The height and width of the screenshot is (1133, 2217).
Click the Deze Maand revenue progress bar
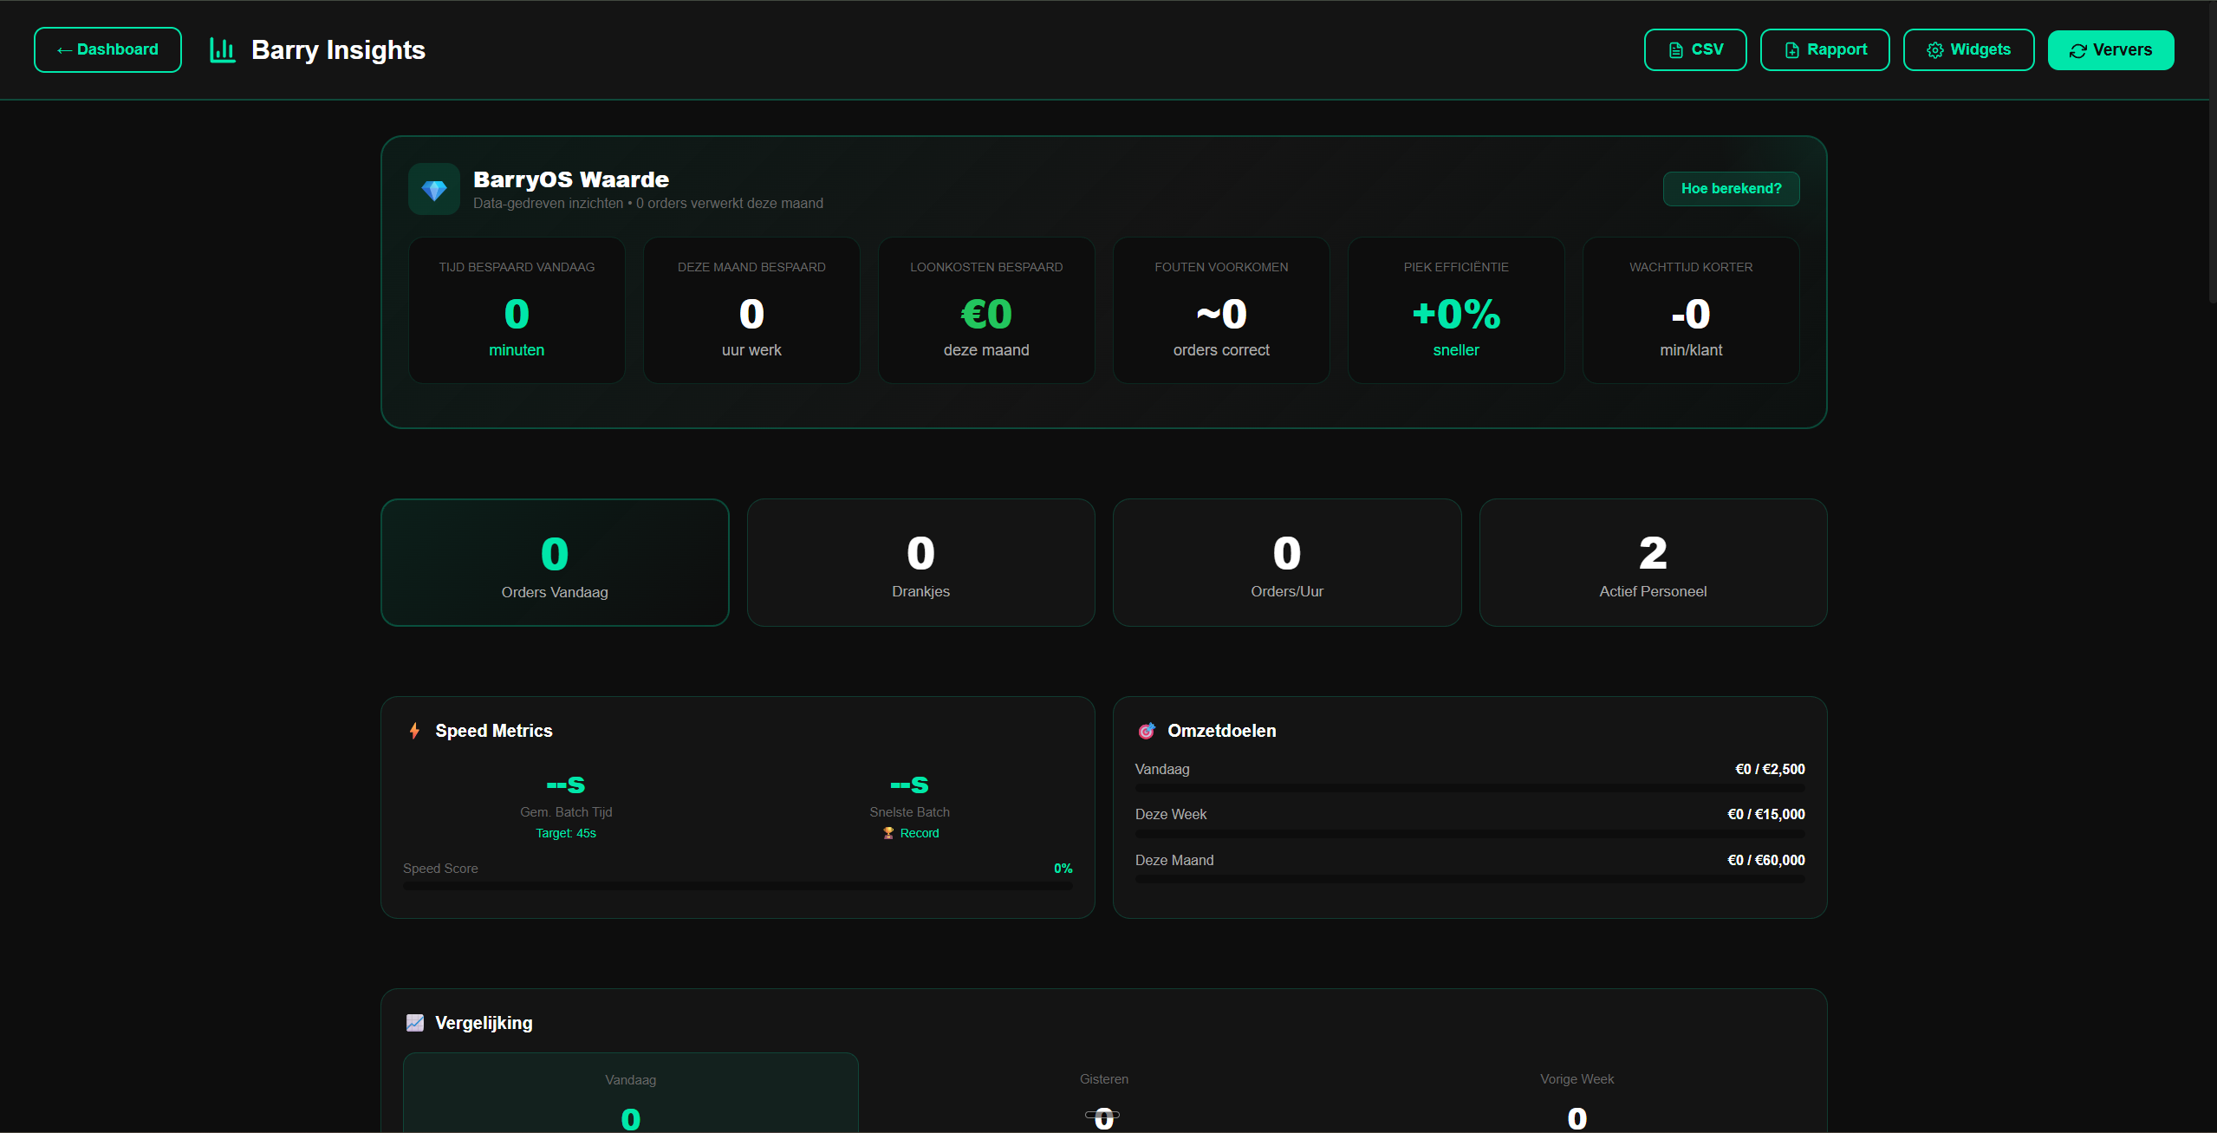click(1469, 879)
